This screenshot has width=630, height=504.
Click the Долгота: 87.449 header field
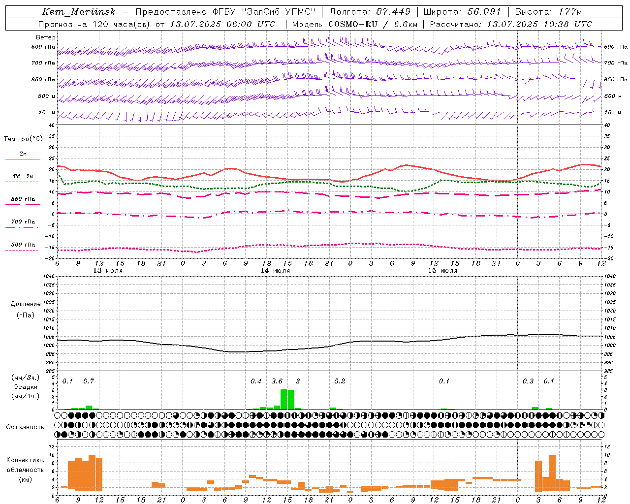(x=369, y=12)
